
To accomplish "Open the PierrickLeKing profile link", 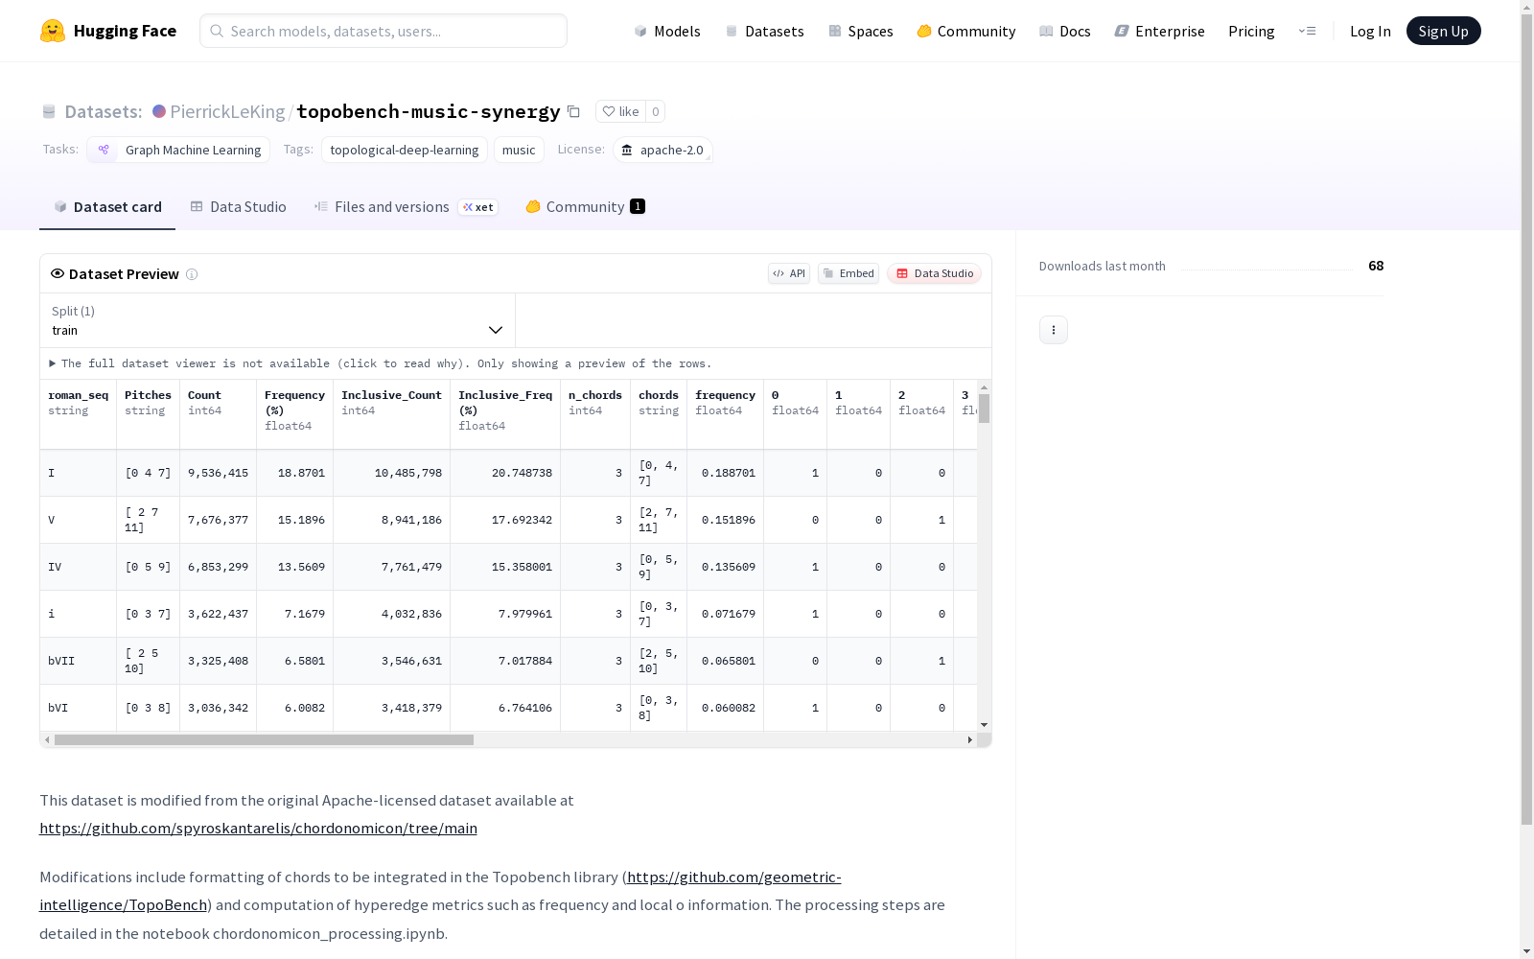I will tap(227, 111).
